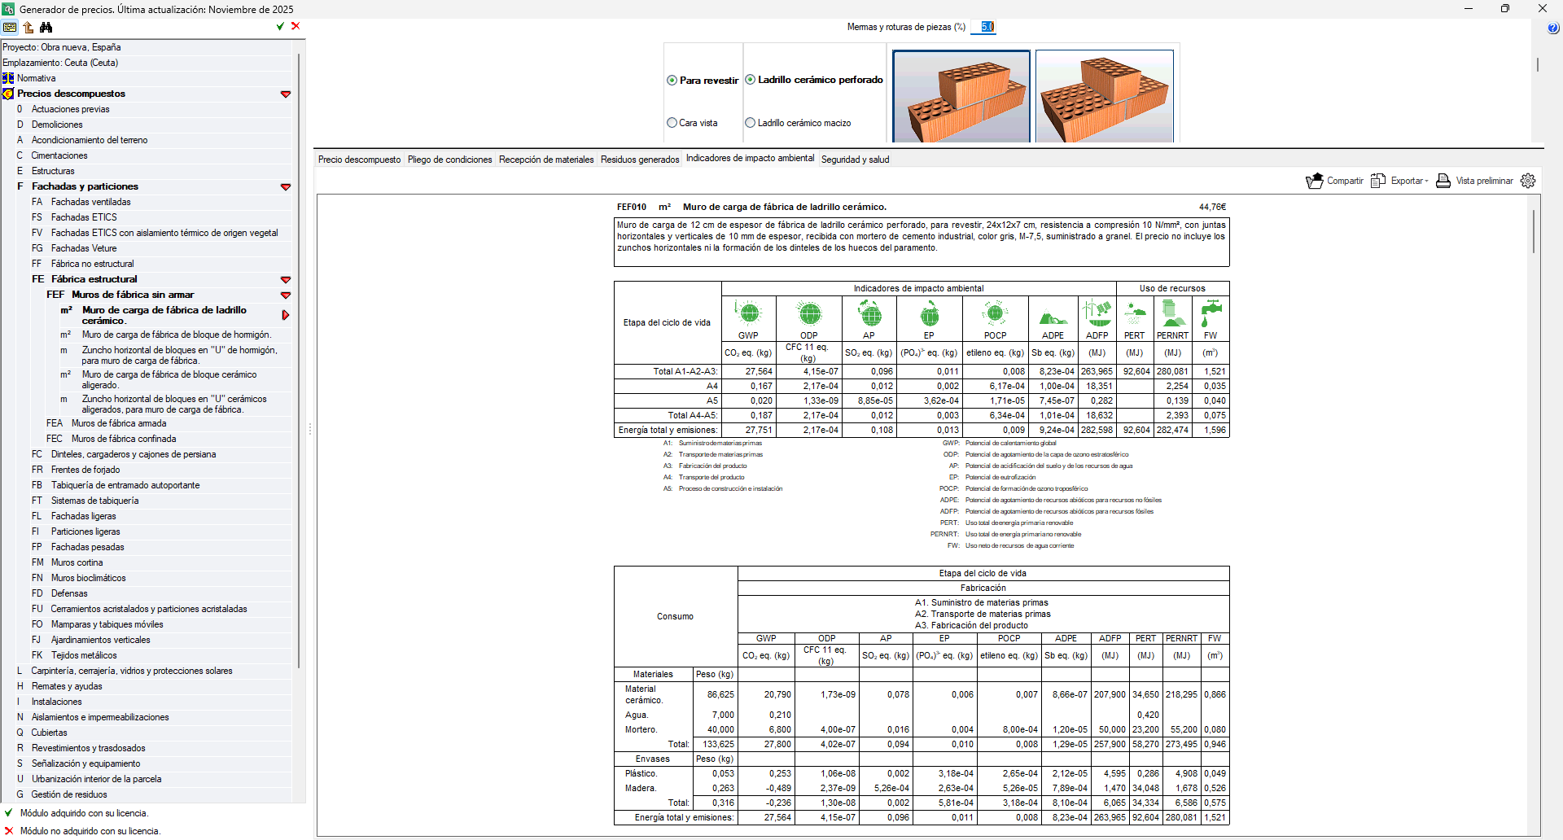This screenshot has width=1563, height=840.
Task: Click the scales icon beside Normativa
Action: coord(8,78)
